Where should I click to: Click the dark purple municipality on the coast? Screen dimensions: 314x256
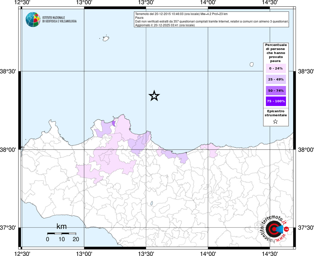click(x=114, y=123)
